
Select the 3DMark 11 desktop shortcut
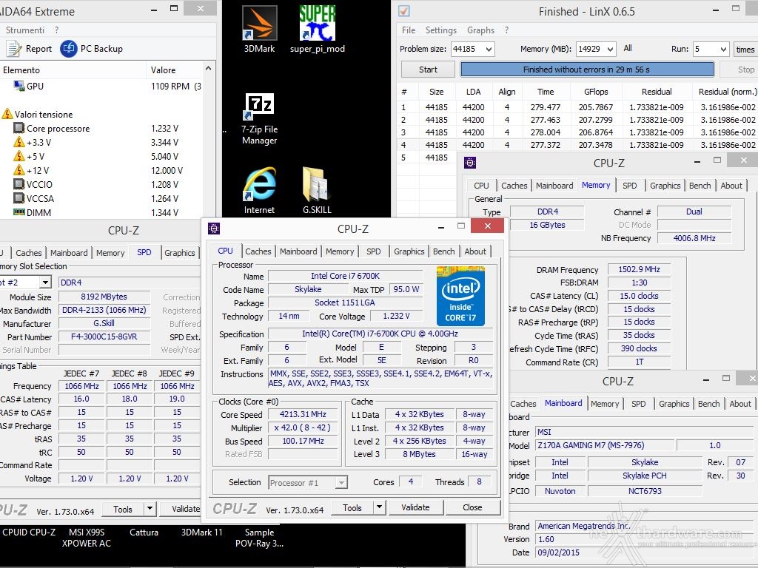[x=201, y=532]
